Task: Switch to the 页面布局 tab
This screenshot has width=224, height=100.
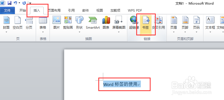Action: point(54,10)
